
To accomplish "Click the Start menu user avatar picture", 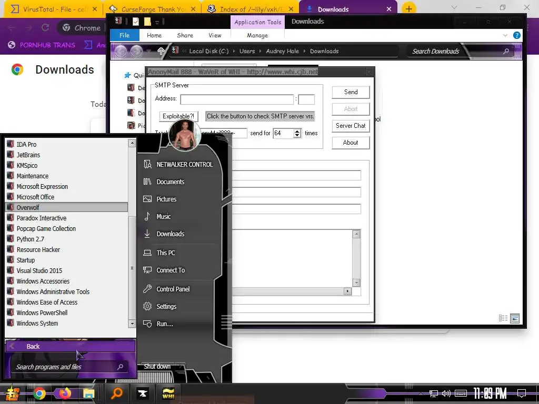I will point(185,135).
